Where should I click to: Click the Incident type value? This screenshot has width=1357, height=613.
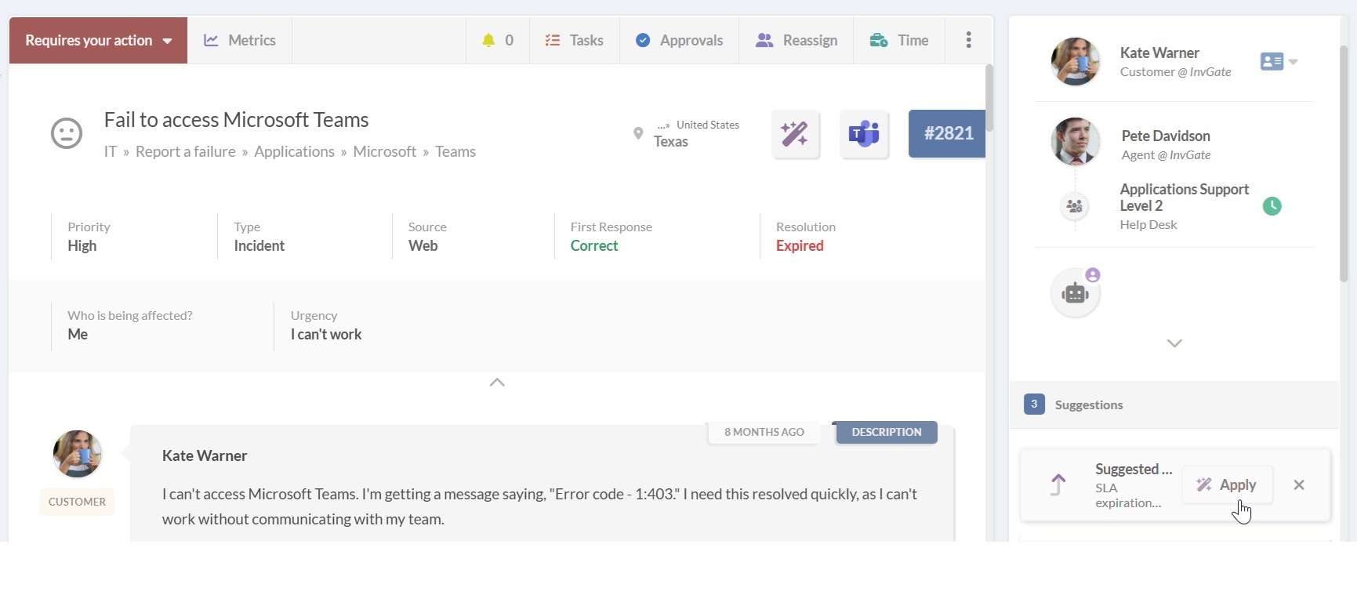259,245
